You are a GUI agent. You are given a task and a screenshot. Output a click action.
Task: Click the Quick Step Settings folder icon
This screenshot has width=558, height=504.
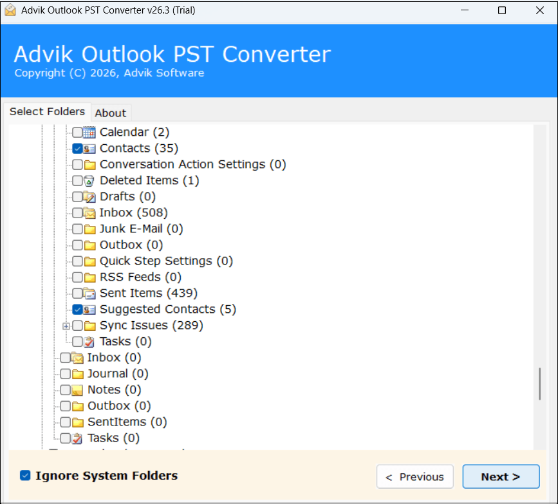click(x=89, y=261)
